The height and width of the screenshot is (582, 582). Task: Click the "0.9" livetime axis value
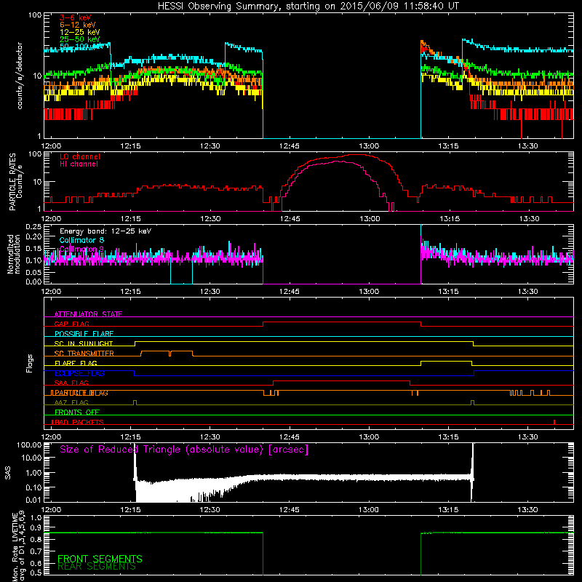(36, 527)
